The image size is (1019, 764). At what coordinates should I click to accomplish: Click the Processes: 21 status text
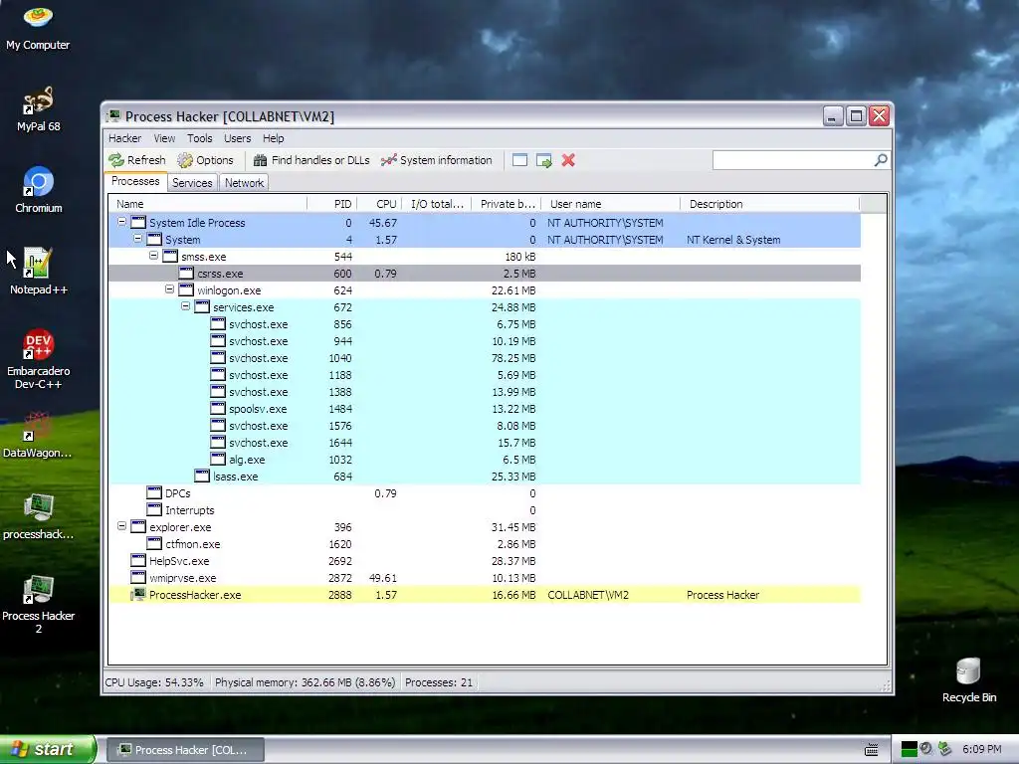click(439, 682)
